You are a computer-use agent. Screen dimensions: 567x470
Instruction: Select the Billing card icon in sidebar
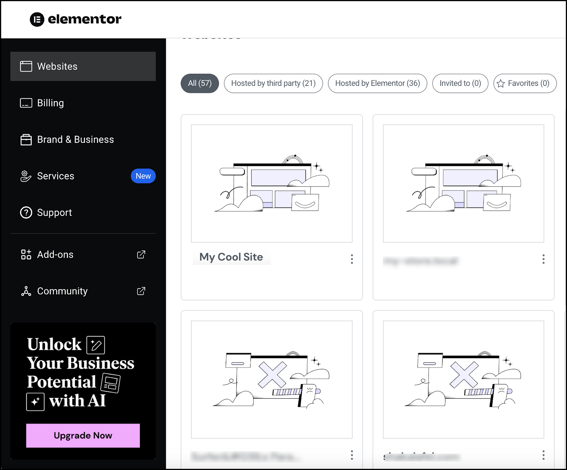[x=26, y=103]
